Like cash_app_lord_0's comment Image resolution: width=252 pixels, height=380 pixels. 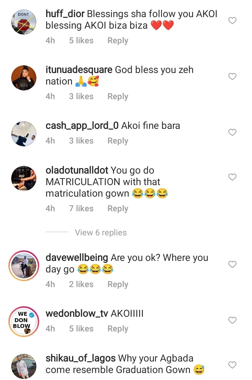click(x=232, y=132)
